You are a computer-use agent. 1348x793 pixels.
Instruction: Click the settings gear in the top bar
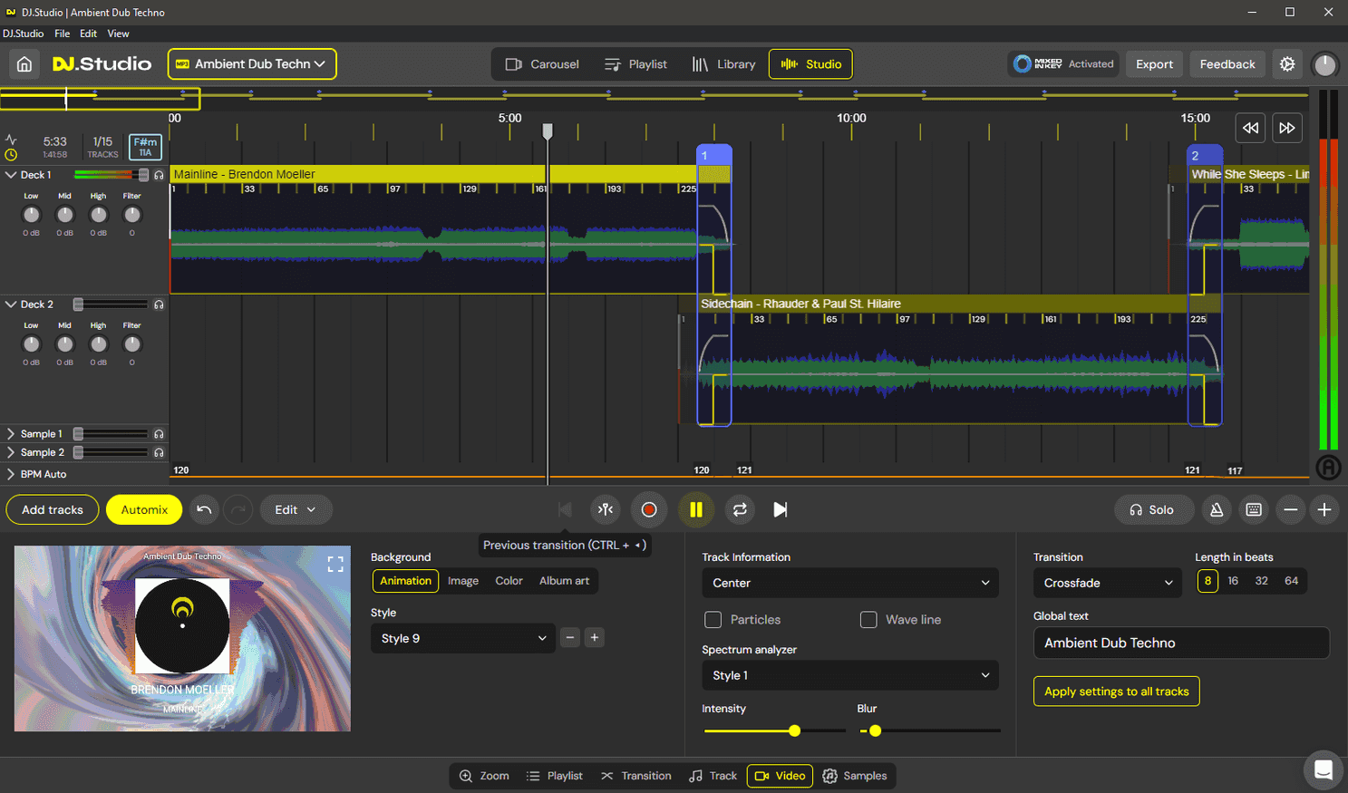tap(1286, 63)
